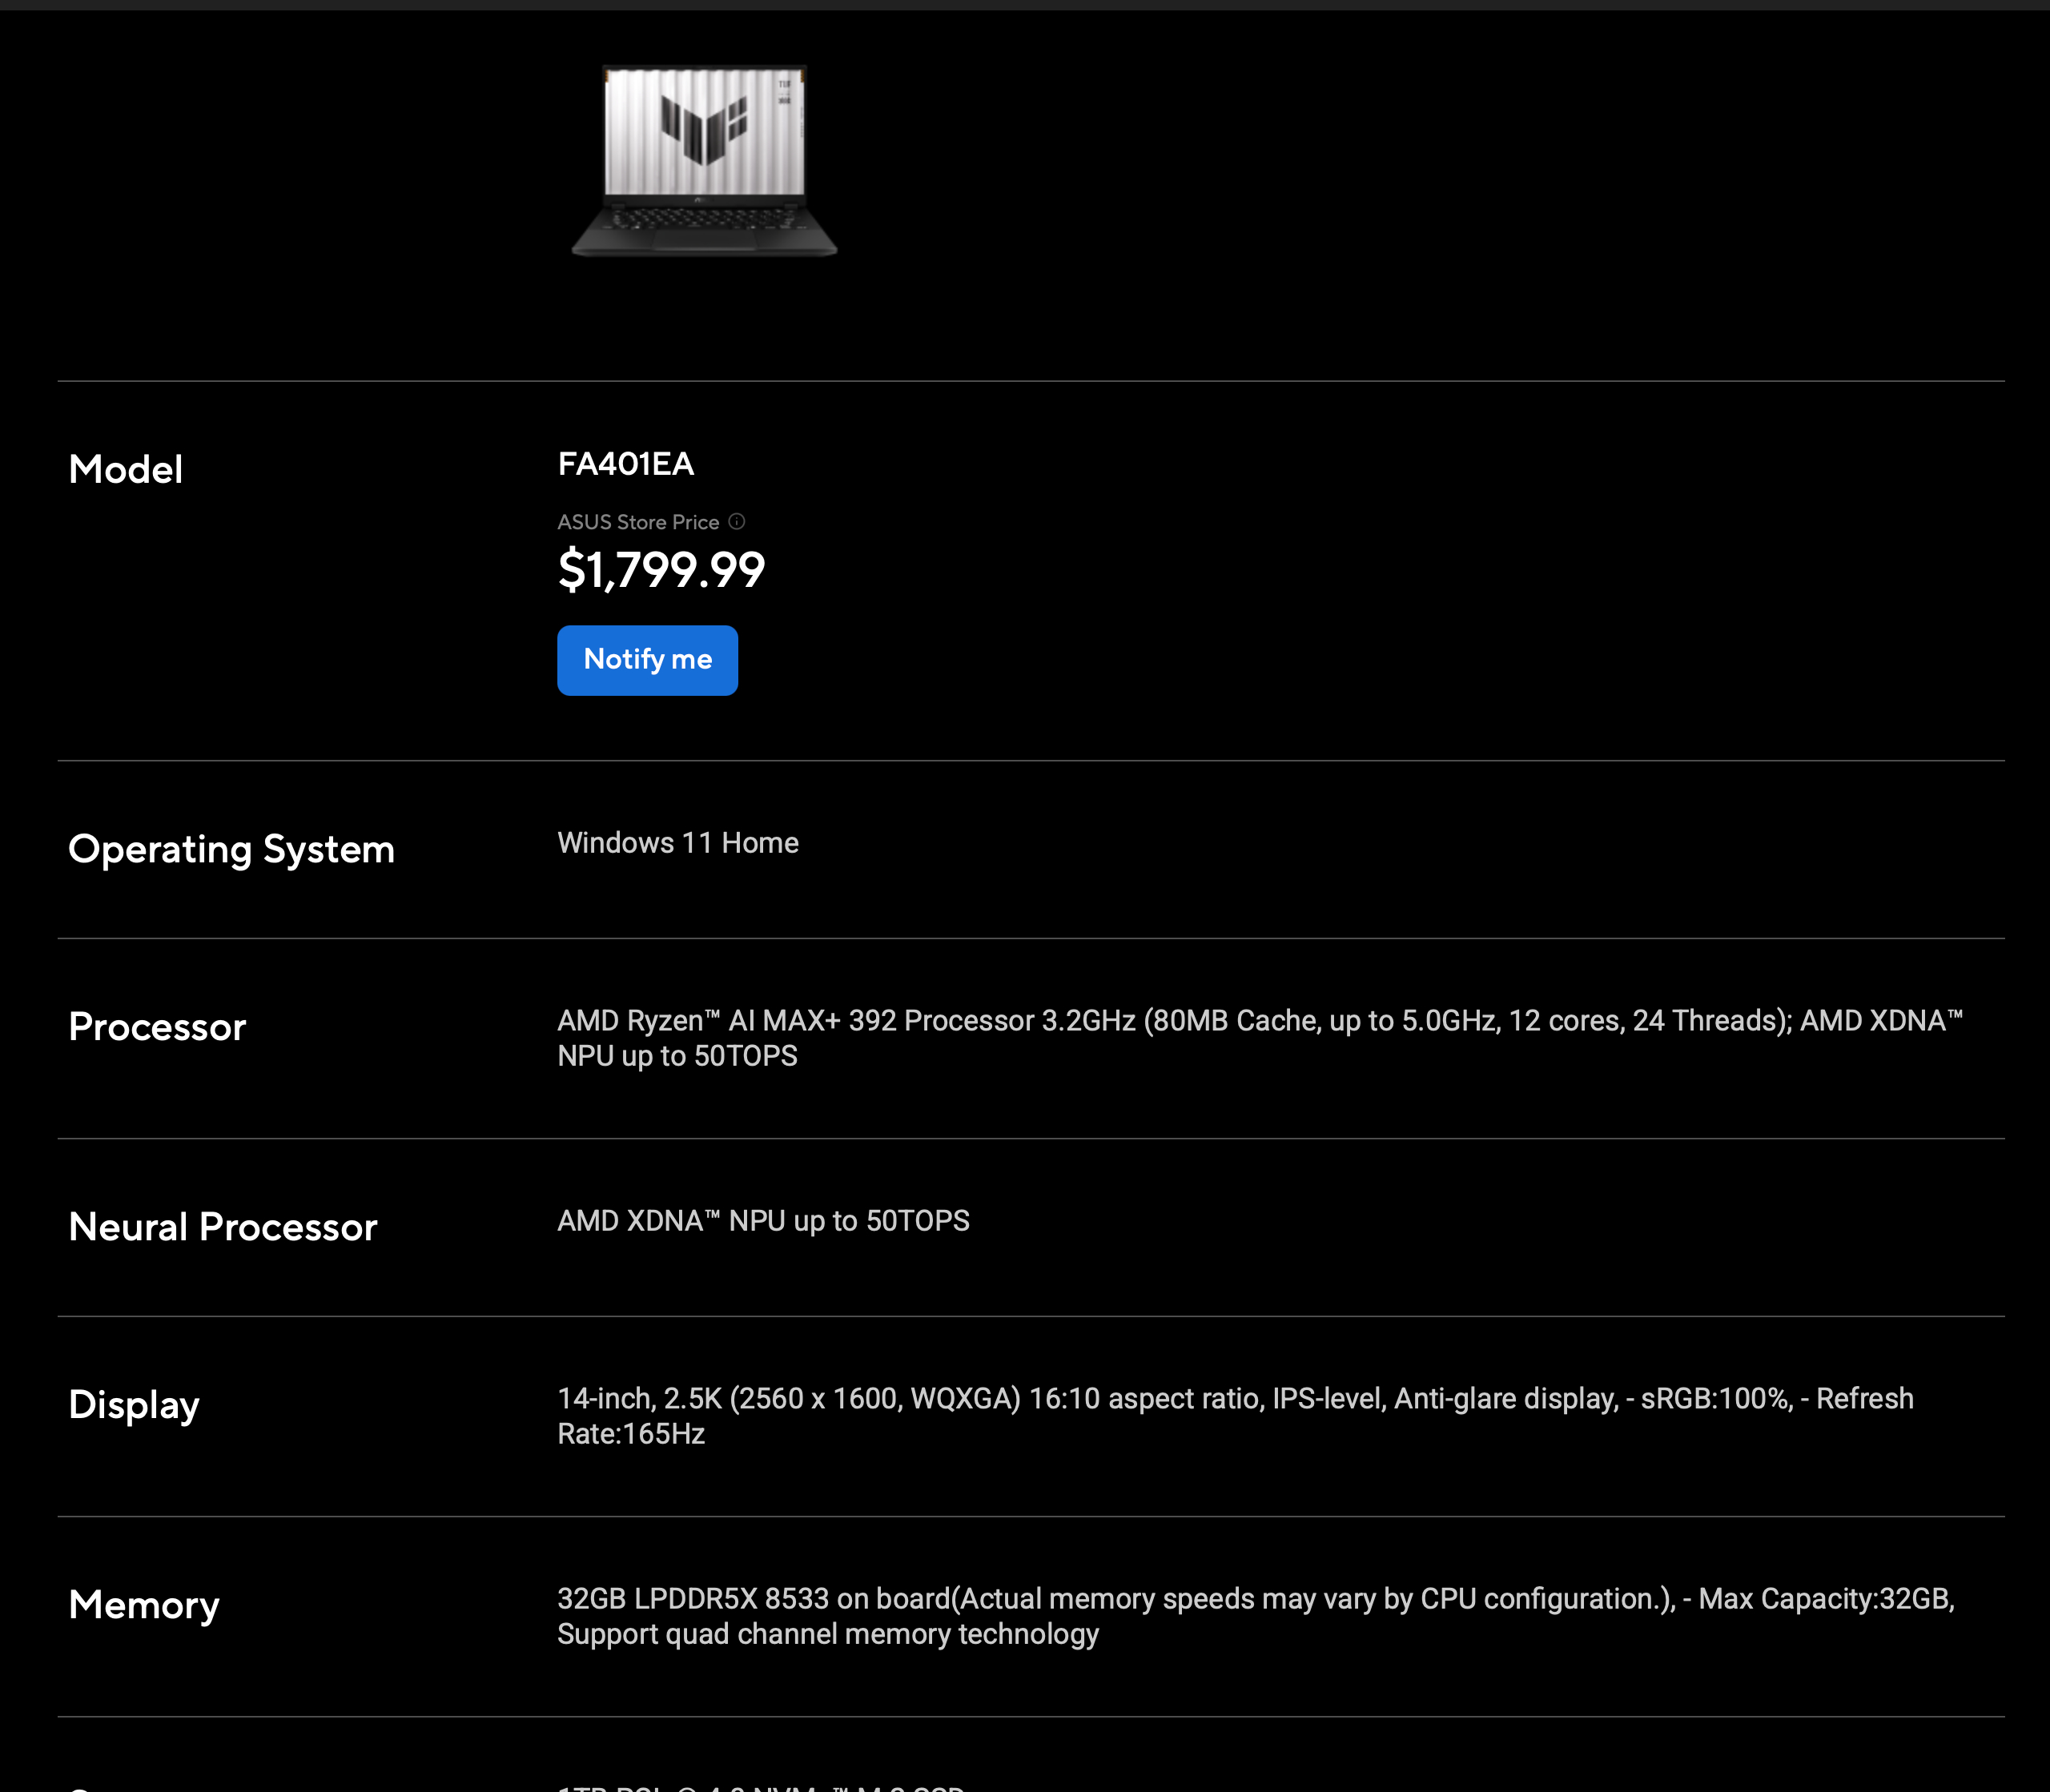
Task: Click the Notify me button
Action: click(x=647, y=660)
